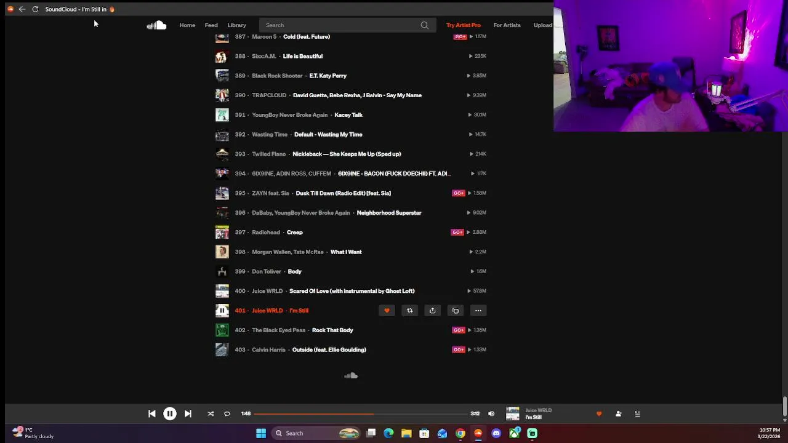Open Discord from the taskbar
The height and width of the screenshot is (443, 788).
(x=496, y=433)
